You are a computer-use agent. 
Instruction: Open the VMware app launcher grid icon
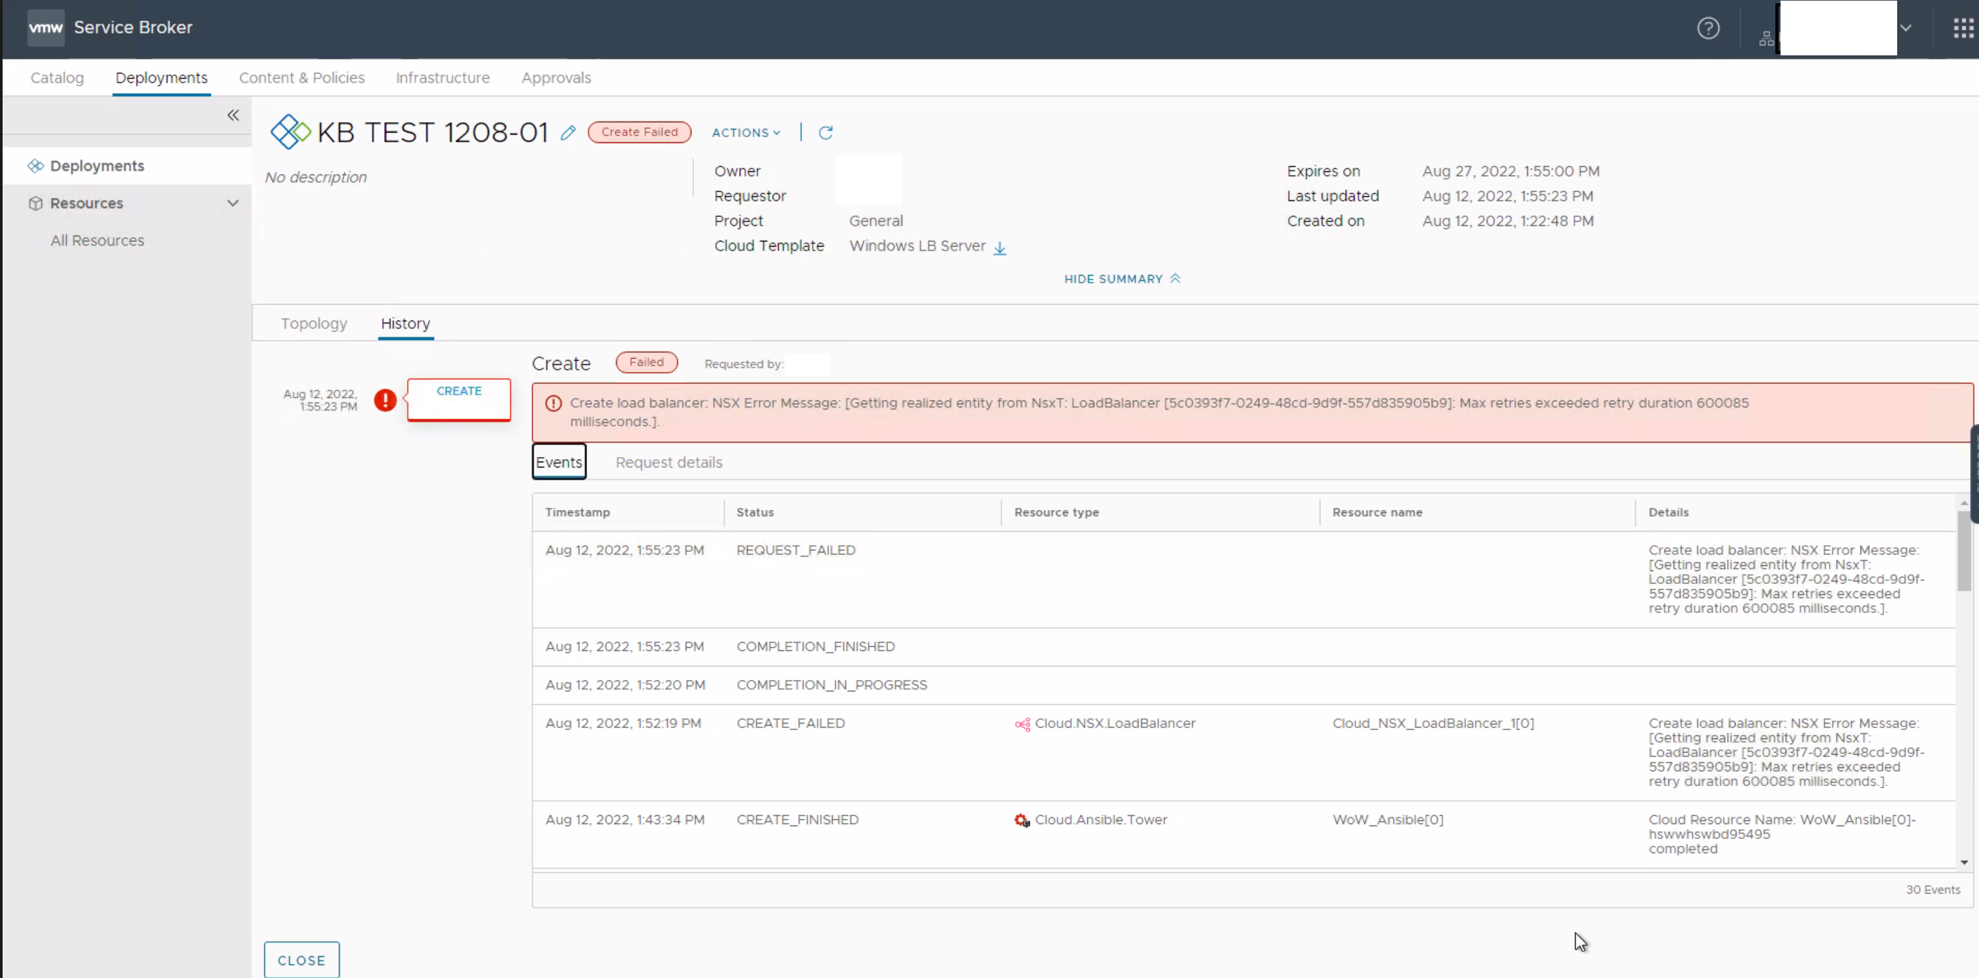pos(1962,28)
